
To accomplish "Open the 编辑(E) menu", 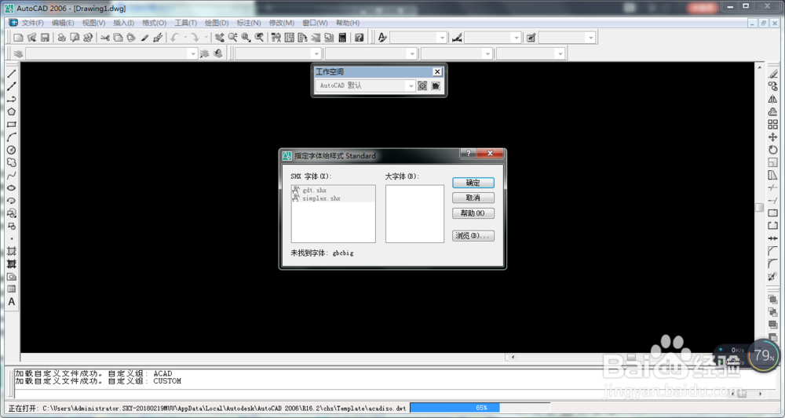I will point(63,23).
